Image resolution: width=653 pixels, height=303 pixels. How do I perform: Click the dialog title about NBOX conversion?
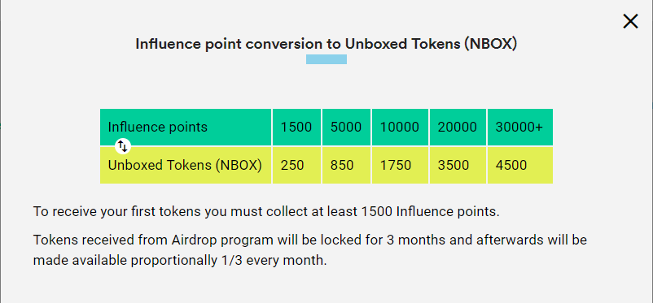click(326, 44)
